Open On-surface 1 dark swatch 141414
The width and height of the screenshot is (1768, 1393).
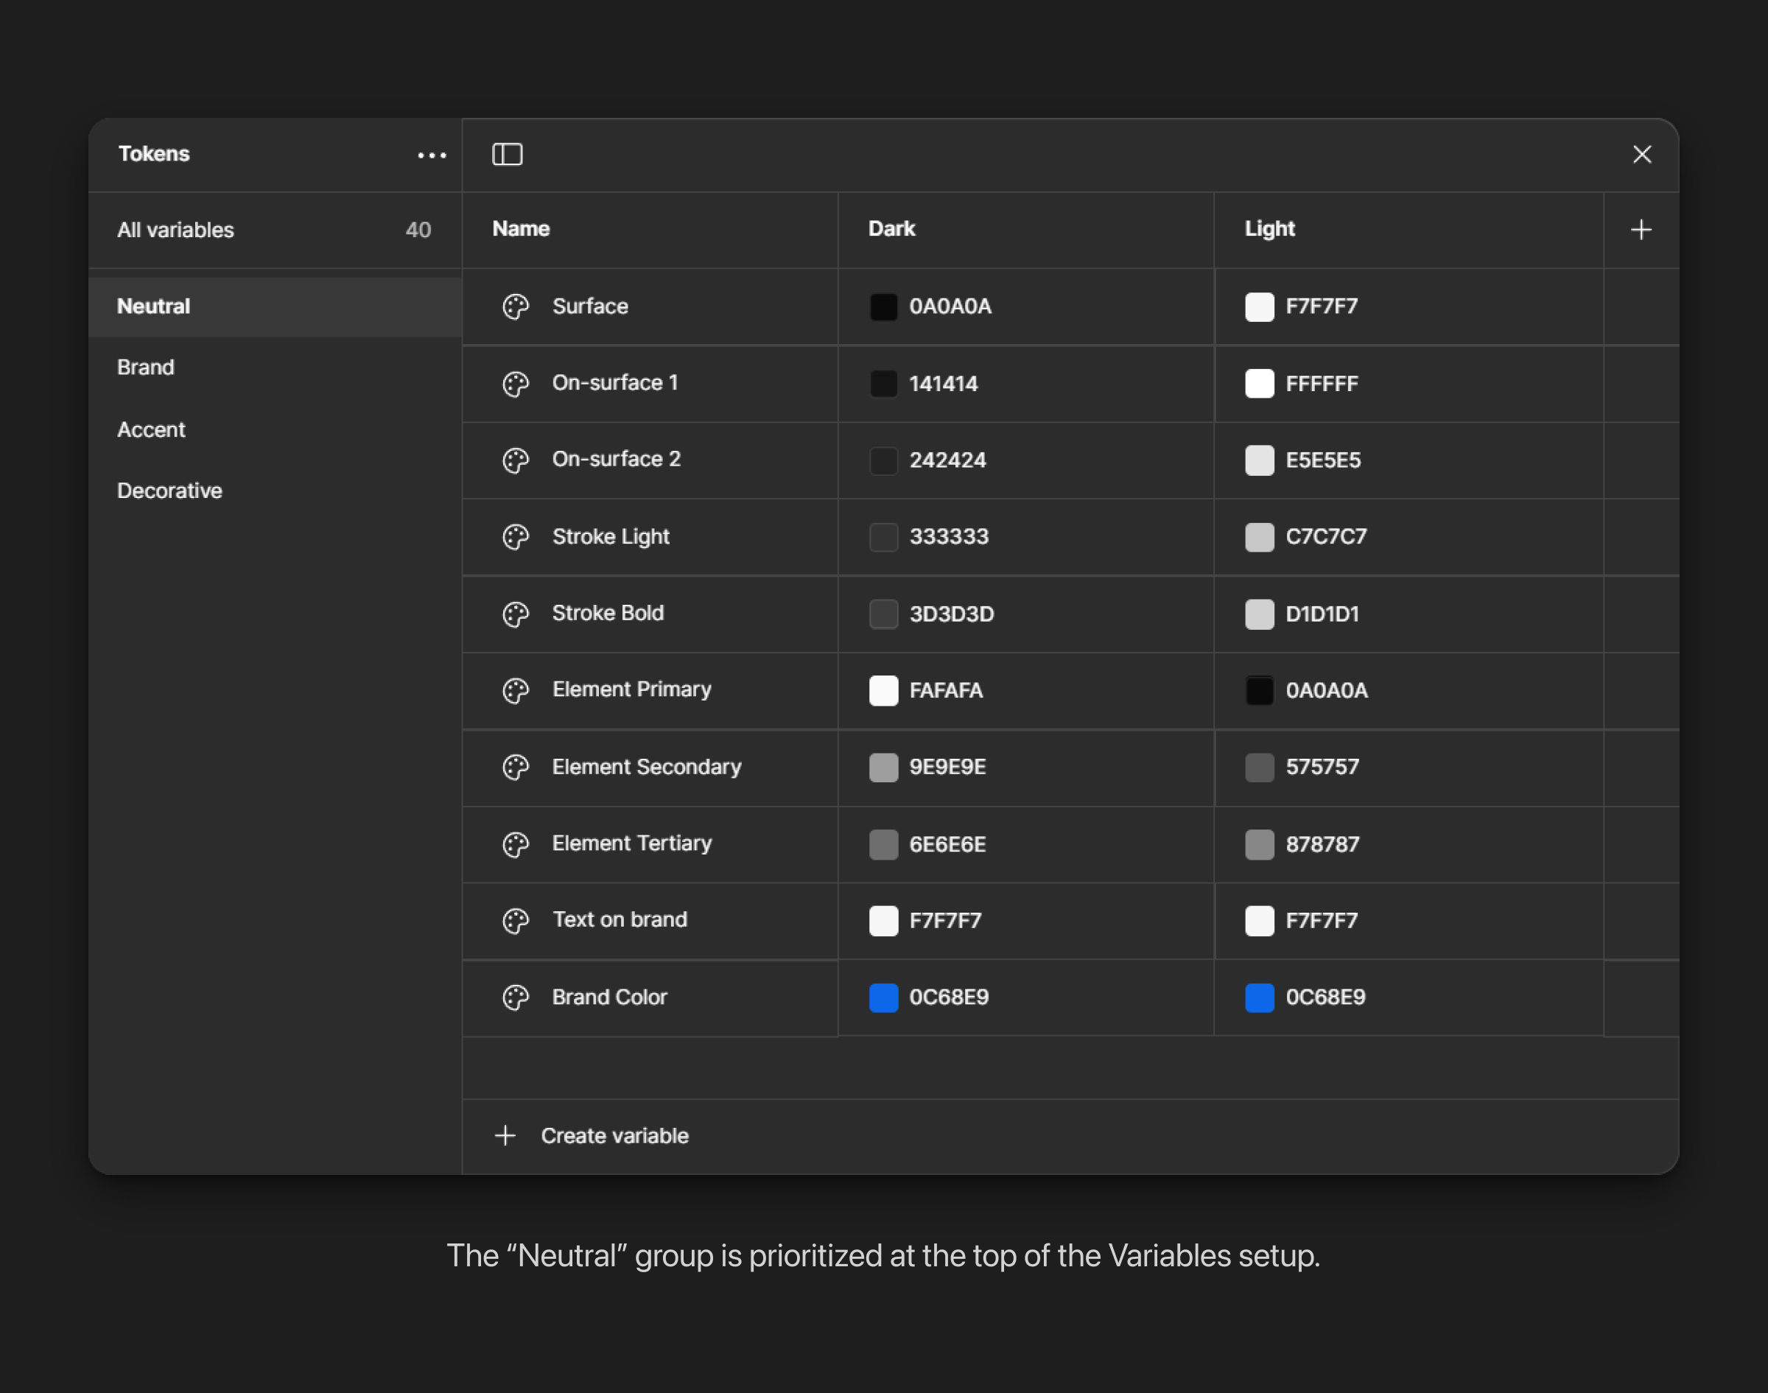[x=883, y=383]
